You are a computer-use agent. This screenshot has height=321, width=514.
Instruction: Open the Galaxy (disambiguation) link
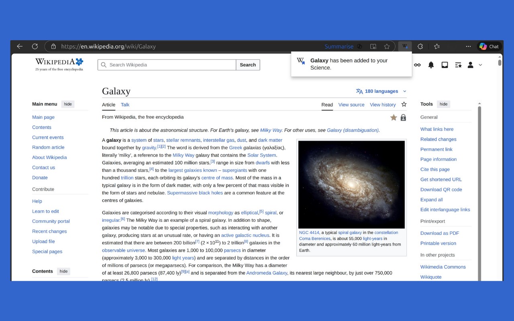(353, 130)
